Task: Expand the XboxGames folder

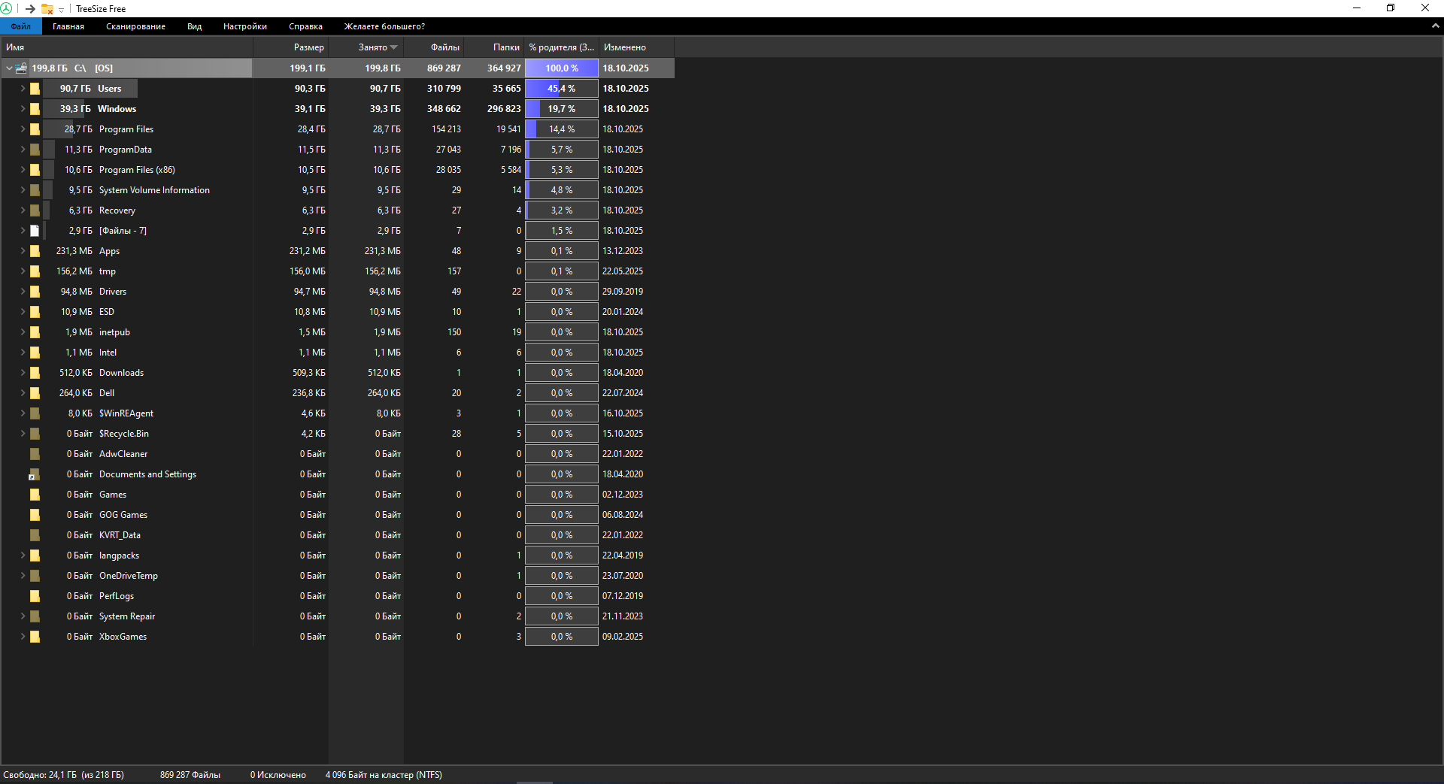Action: coord(23,637)
